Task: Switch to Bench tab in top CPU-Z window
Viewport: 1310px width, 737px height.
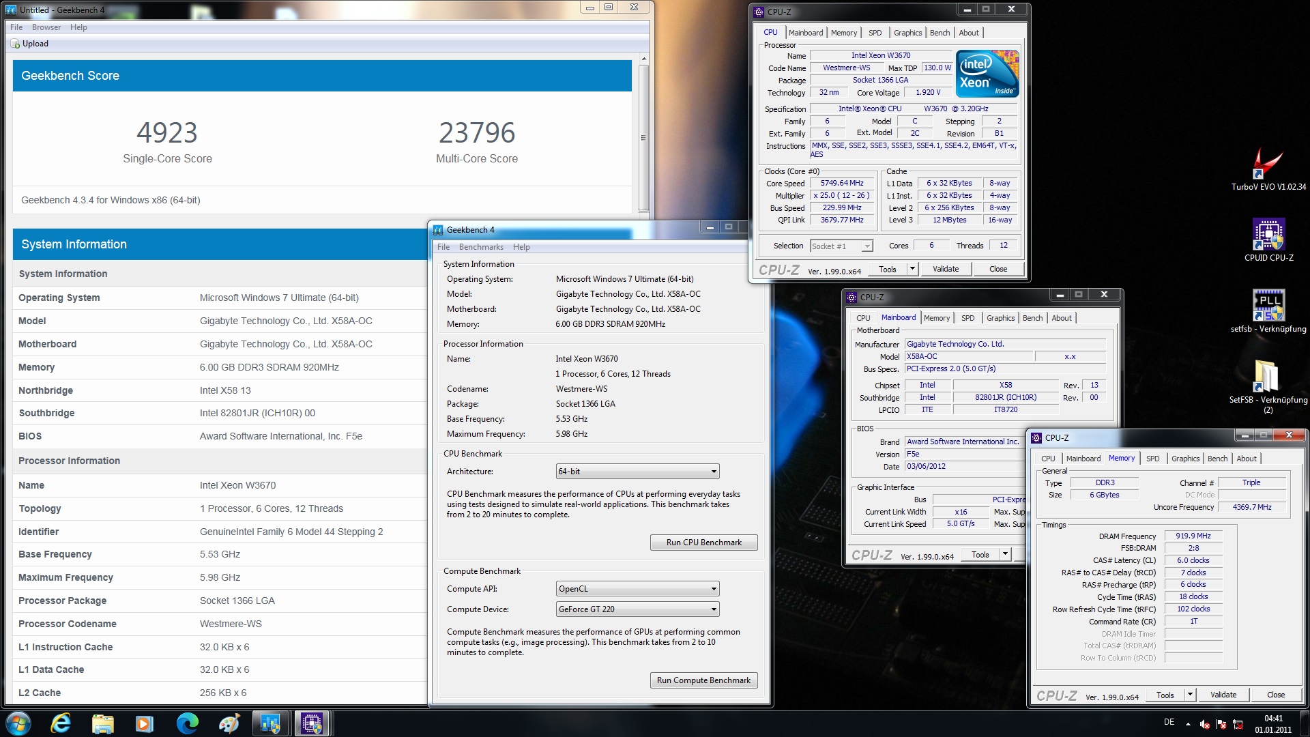Action: pos(940,33)
